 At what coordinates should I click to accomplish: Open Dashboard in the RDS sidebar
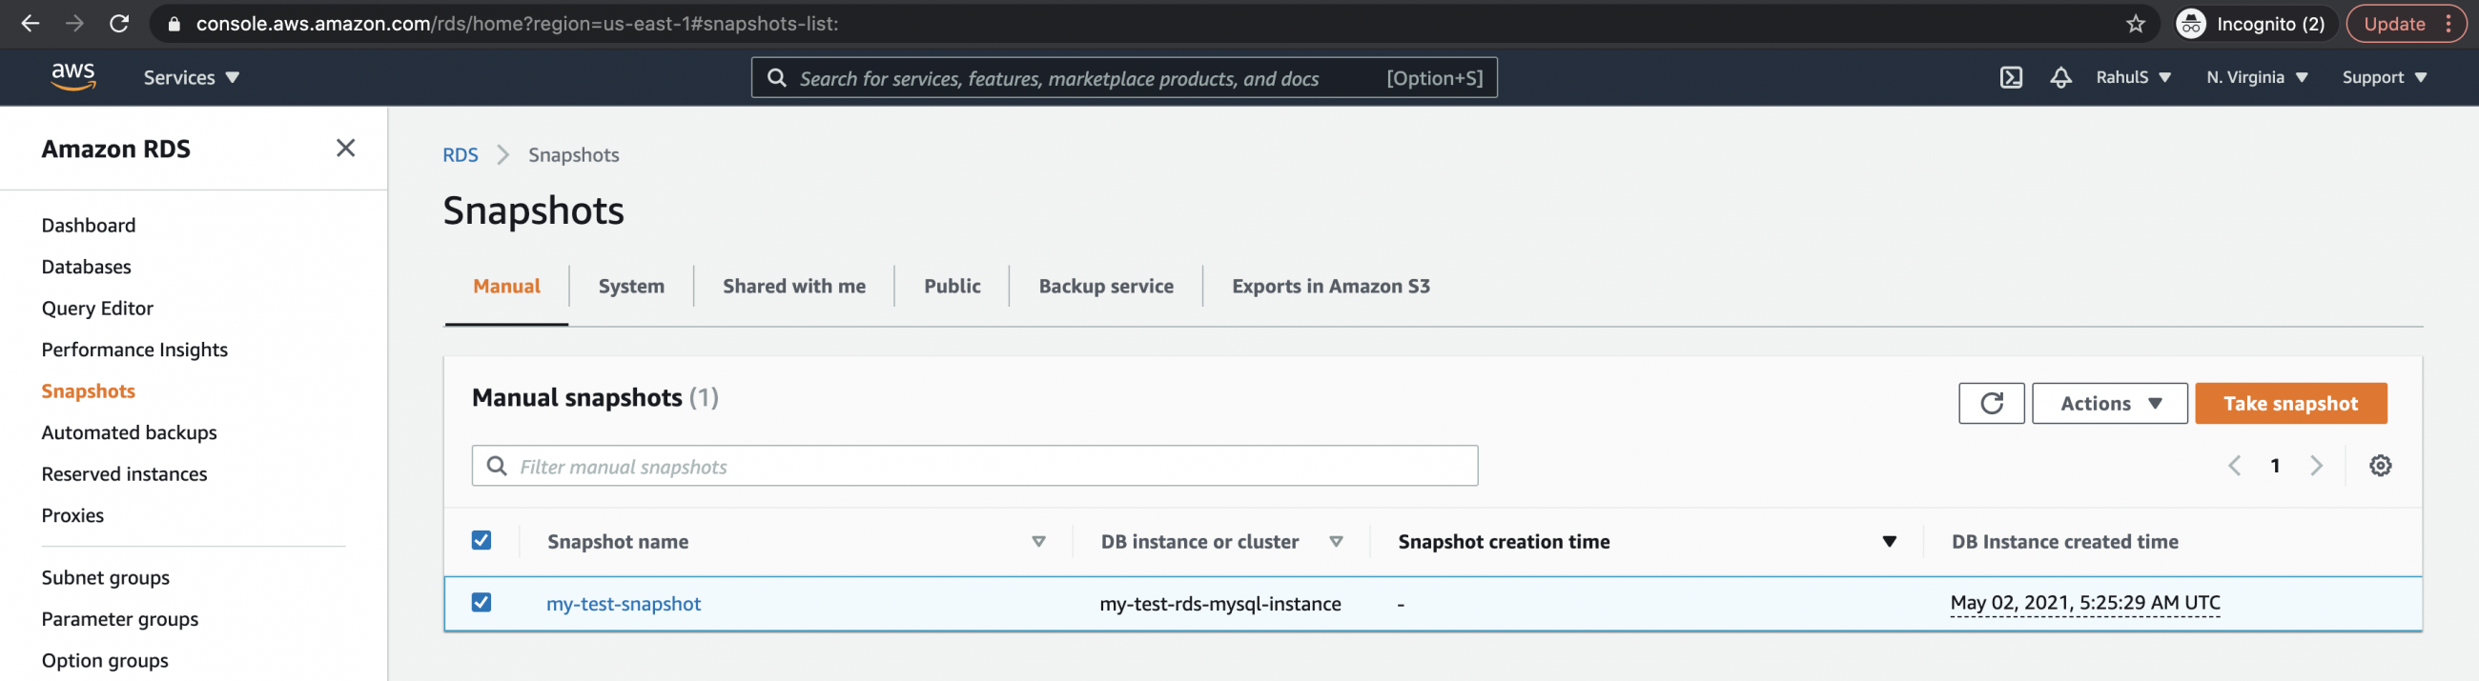pos(89,225)
